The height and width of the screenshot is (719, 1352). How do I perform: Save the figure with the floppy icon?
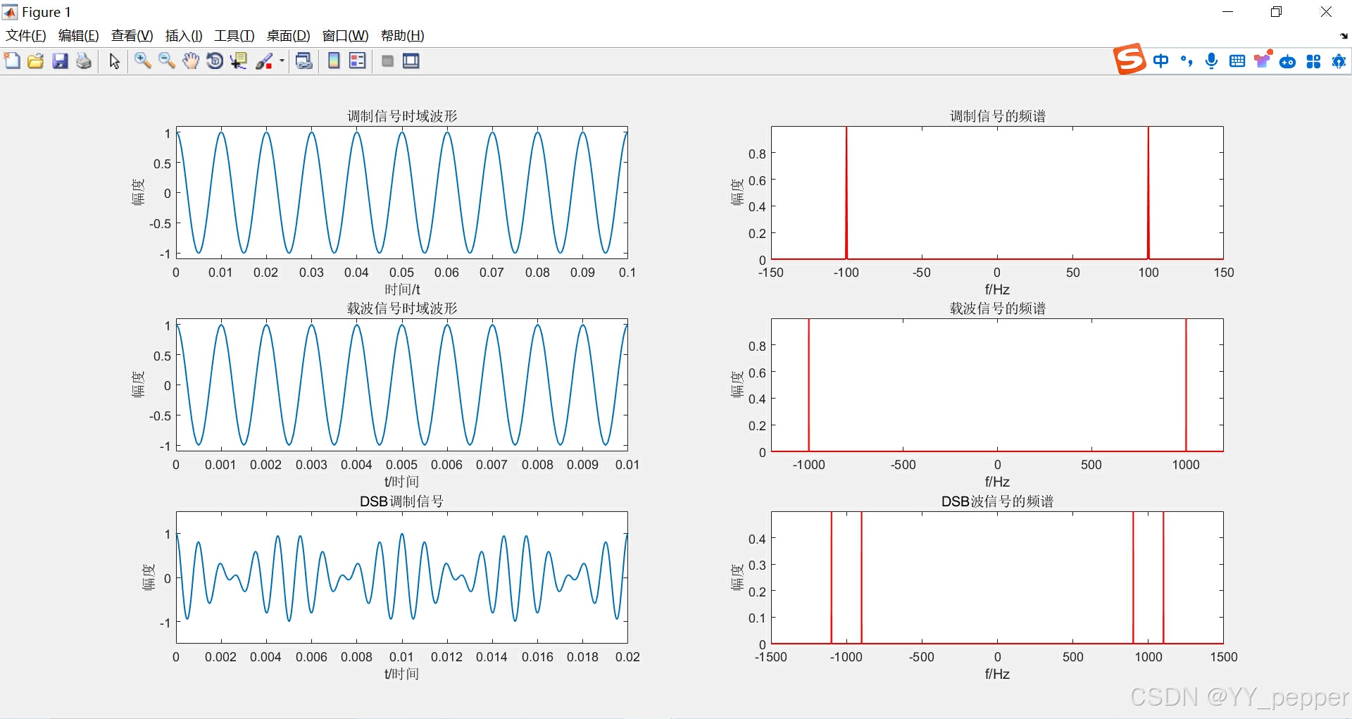[x=61, y=61]
